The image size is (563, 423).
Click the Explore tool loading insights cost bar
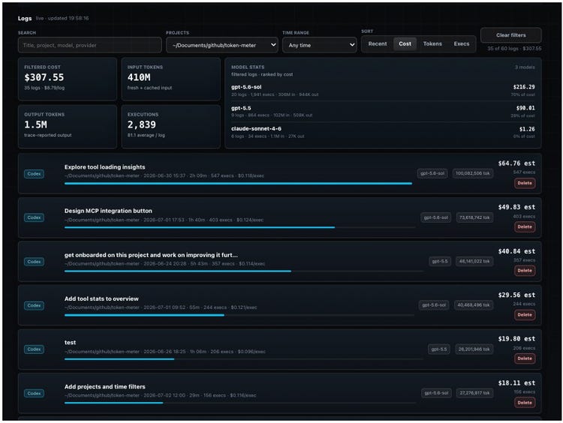[x=239, y=183]
